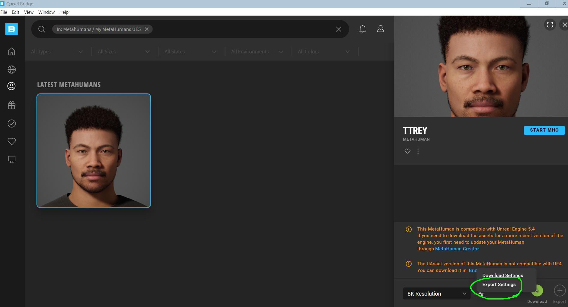This screenshot has height=307, width=568.
Task: Open notifications bell
Action: click(x=363, y=29)
